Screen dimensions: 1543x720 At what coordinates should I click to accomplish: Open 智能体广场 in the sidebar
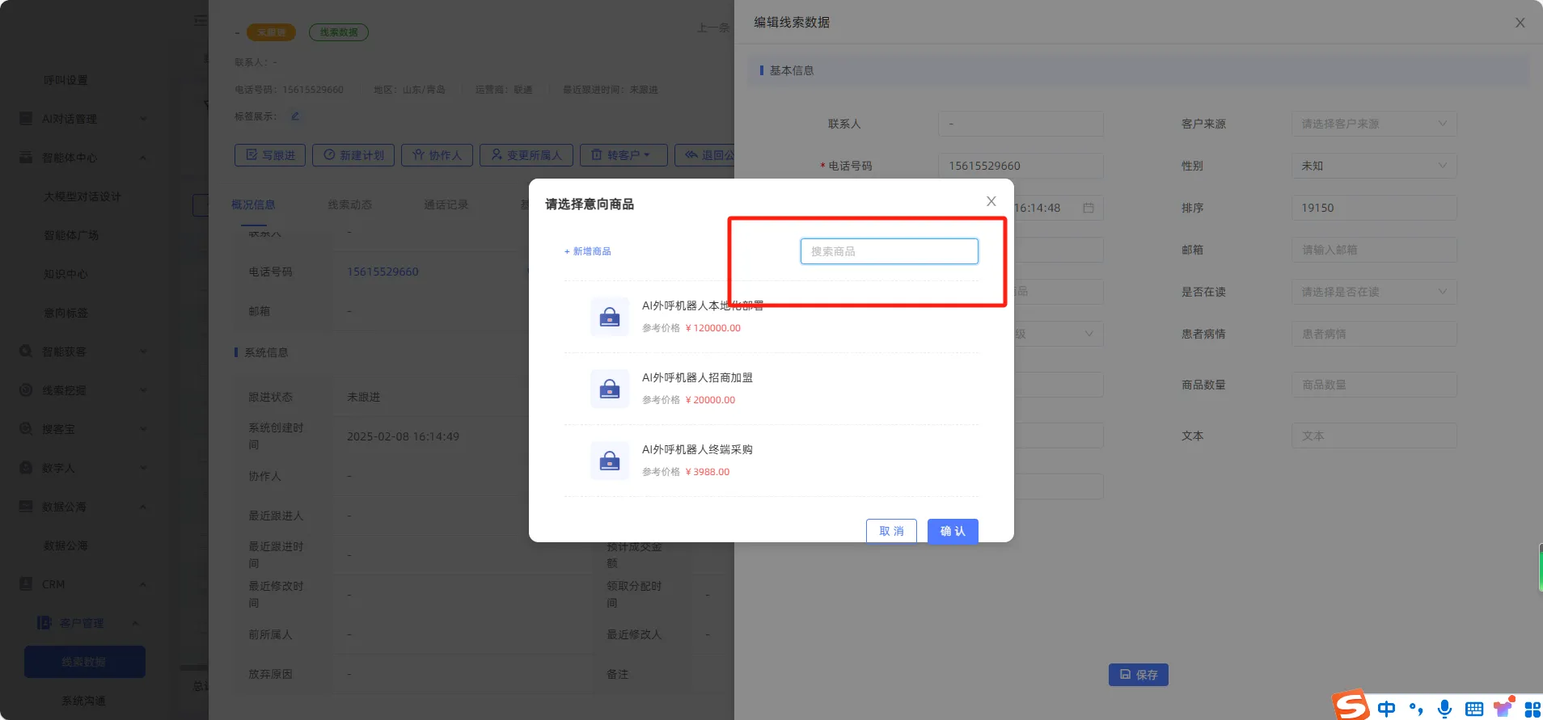click(70, 235)
